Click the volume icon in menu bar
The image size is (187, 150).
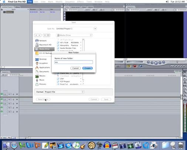[167, 1]
